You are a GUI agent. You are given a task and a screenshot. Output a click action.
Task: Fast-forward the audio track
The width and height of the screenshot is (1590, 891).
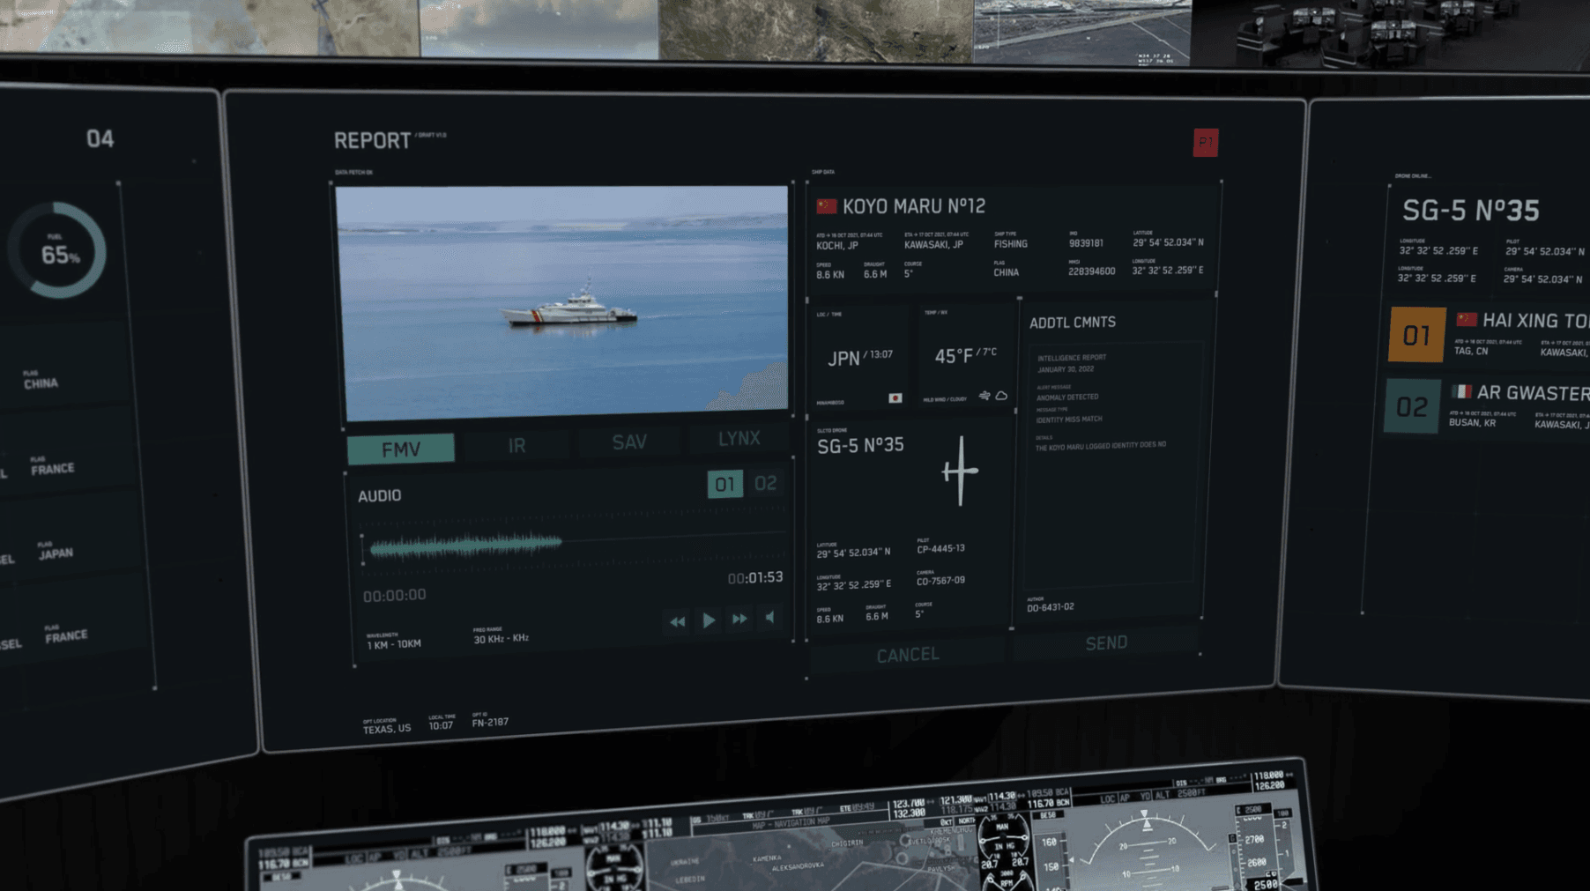(x=739, y=619)
